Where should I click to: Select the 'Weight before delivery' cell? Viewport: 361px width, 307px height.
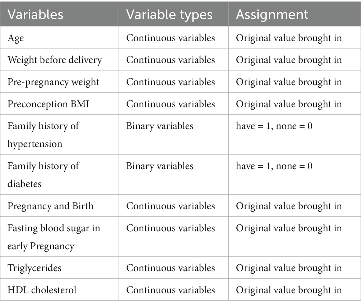point(55,60)
